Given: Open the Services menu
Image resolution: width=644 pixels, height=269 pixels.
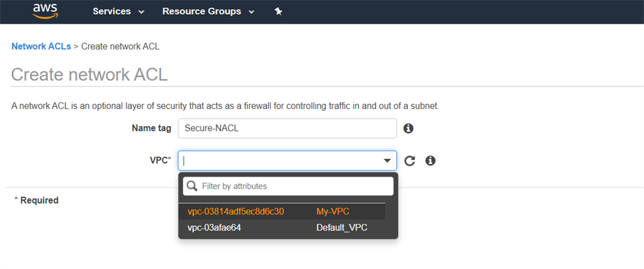Looking at the screenshot, I should [112, 11].
